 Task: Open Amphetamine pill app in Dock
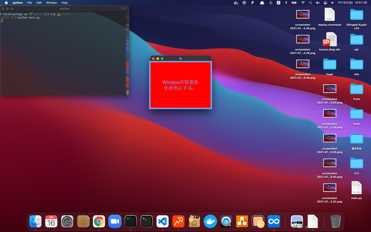(x=258, y=221)
